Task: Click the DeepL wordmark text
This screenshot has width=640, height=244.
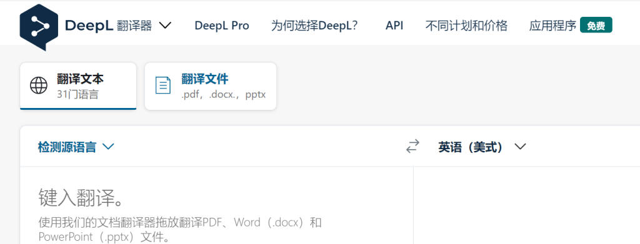Action: click(x=89, y=26)
